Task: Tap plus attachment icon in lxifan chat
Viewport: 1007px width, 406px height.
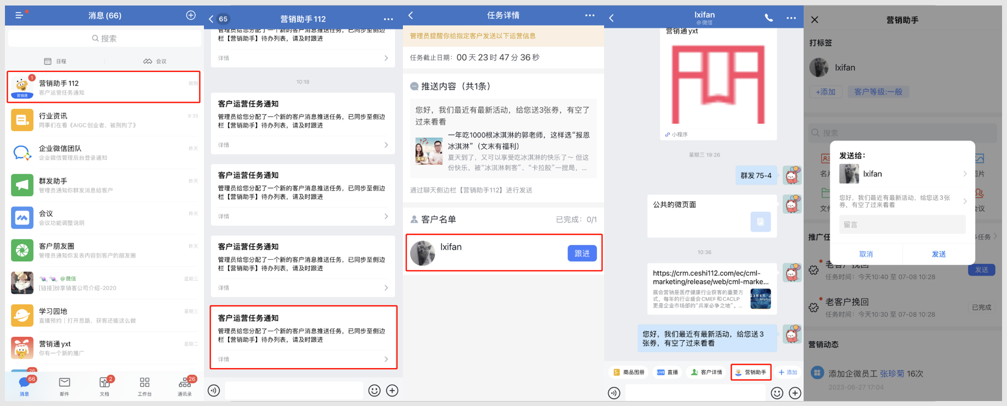Action: tap(795, 393)
